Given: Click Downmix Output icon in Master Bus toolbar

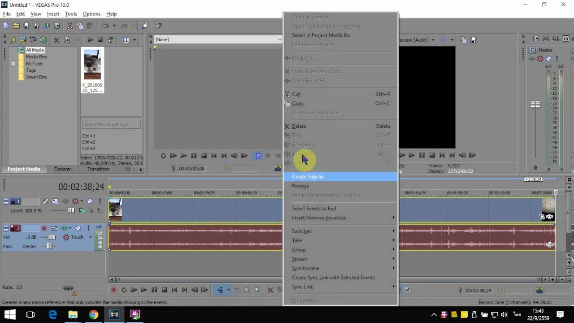Looking at the screenshot, I should (546, 39).
